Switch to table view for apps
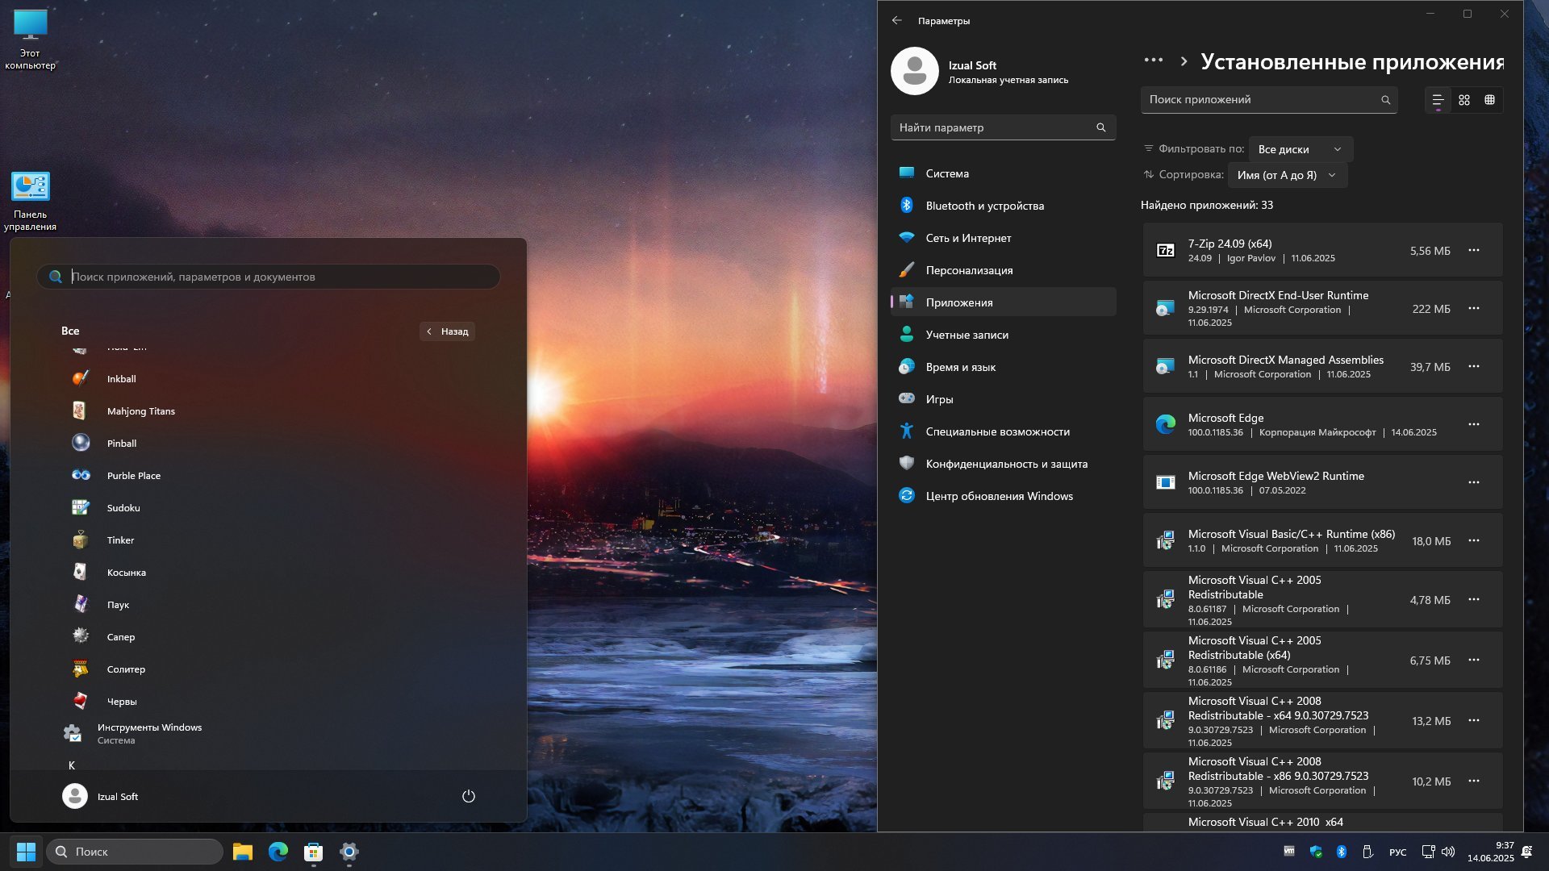This screenshot has height=871, width=1549. (1489, 100)
